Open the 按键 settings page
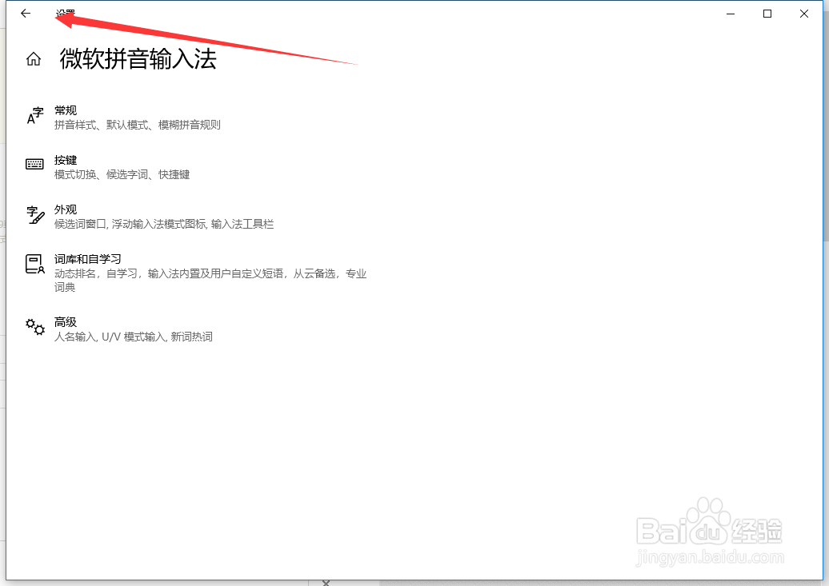This screenshot has height=586, width=829. (x=66, y=160)
